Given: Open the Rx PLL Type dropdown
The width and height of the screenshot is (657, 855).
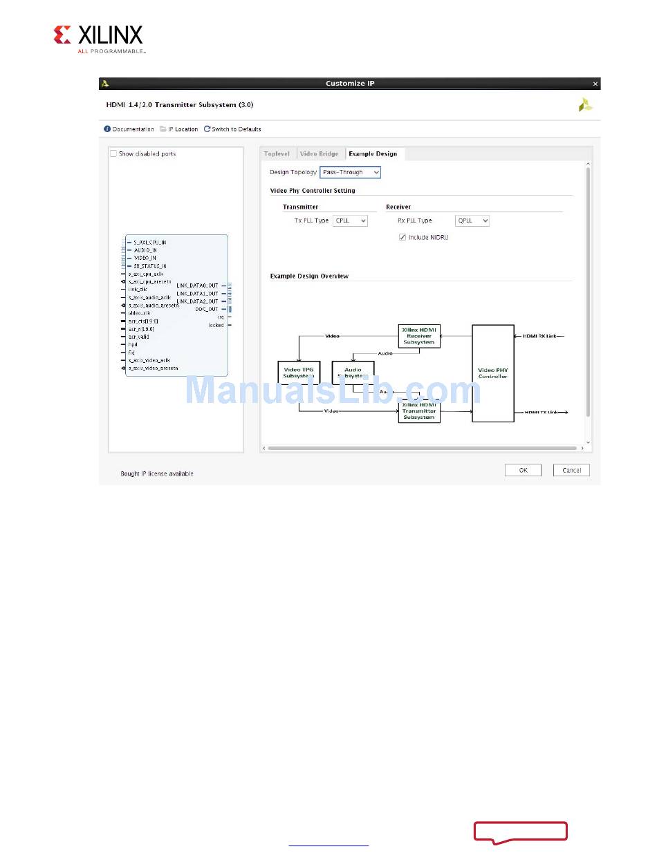Looking at the screenshot, I should pyautogui.click(x=472, y=220).
